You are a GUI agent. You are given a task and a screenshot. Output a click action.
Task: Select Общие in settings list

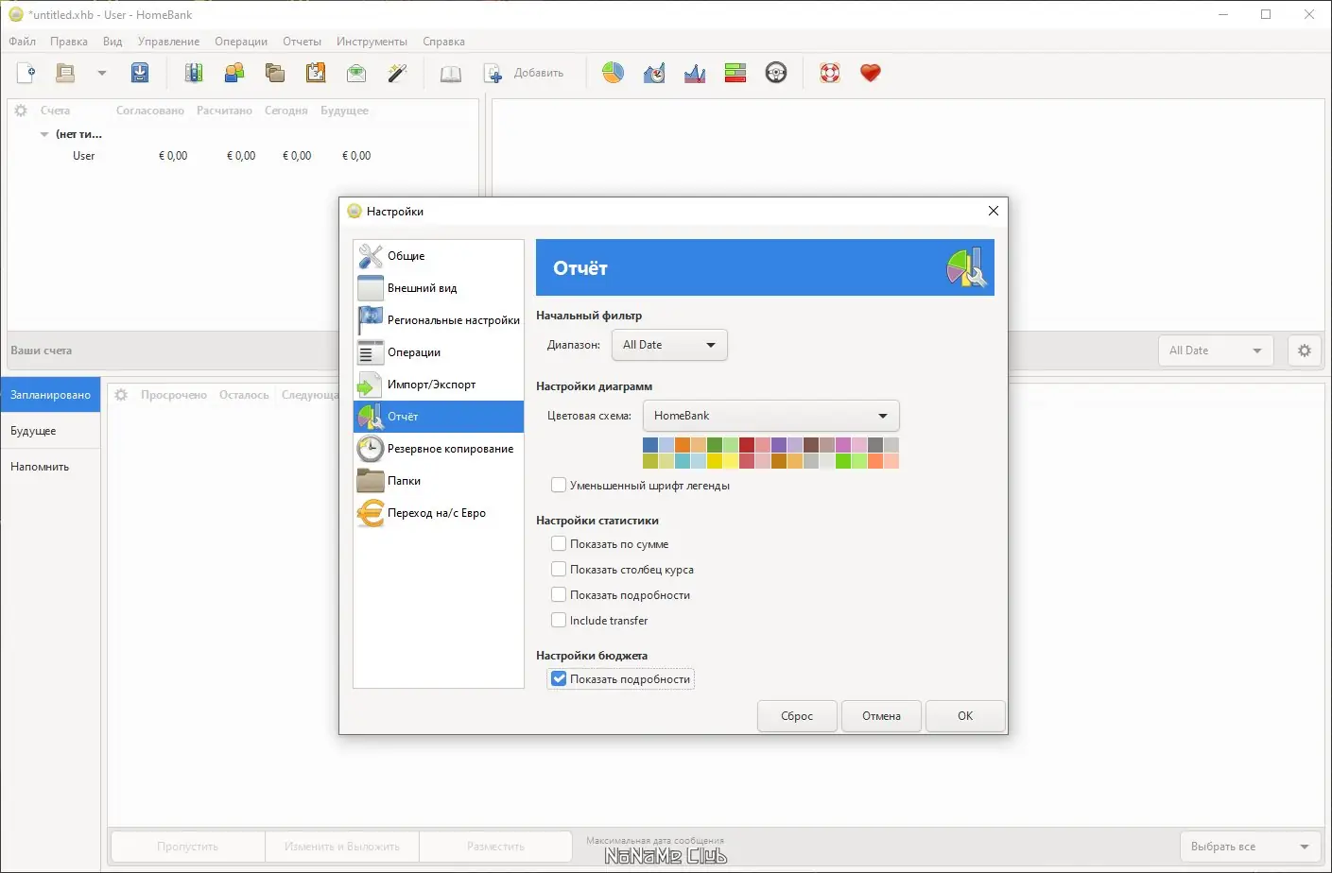point(439,256)
